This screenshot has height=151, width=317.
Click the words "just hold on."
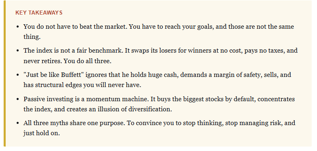42,133
